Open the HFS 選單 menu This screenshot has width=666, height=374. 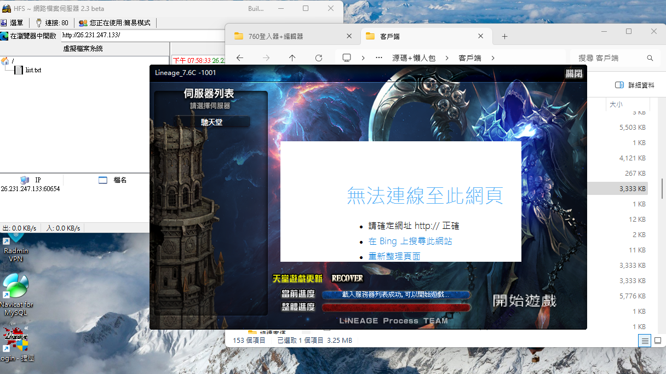(12, 23)
